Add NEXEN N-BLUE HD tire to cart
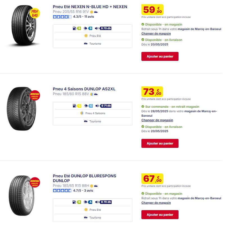Screen dimensions: 228x234 click(160, 56)
